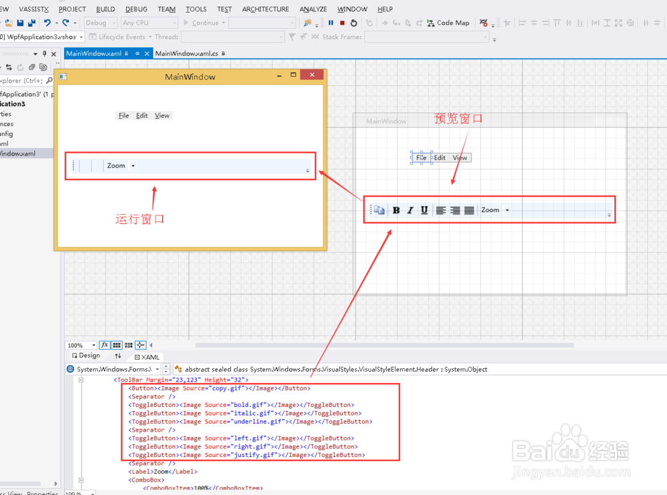Toggle the fx effects button
667x495 pixels.
point(105,345)
